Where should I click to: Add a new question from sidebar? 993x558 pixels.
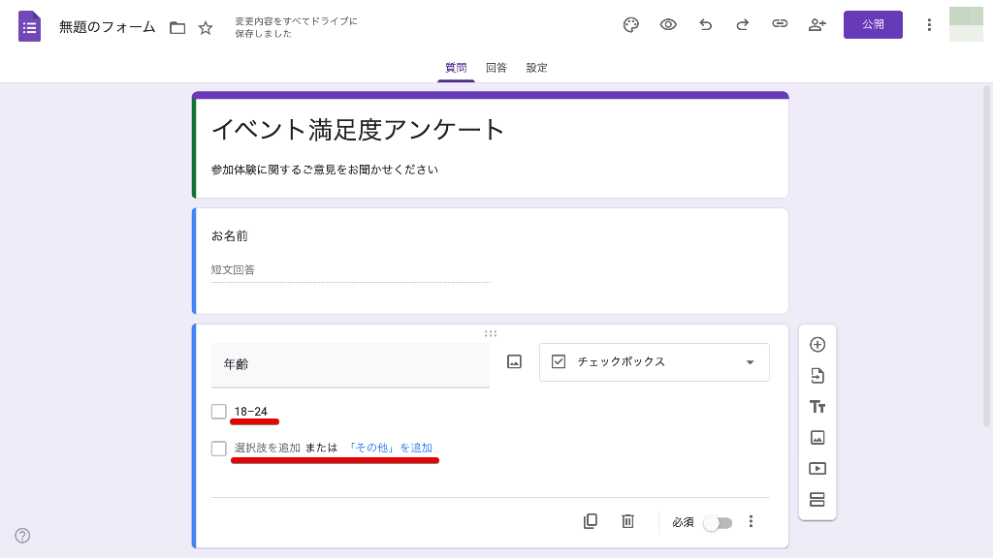817,345
